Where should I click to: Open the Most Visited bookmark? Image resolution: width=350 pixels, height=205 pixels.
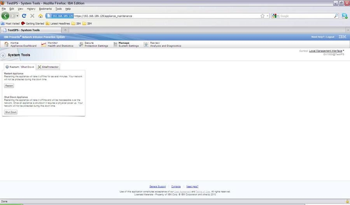pyautogui.click(x=10, y=23)
